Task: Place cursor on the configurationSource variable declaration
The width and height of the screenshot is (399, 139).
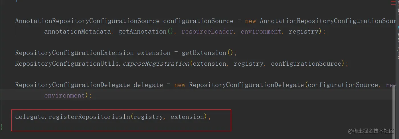Action: point(198,21)
